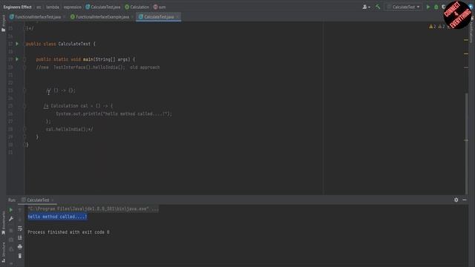
Task: Build project with the hammer icon
Action: tap(378, 7)
